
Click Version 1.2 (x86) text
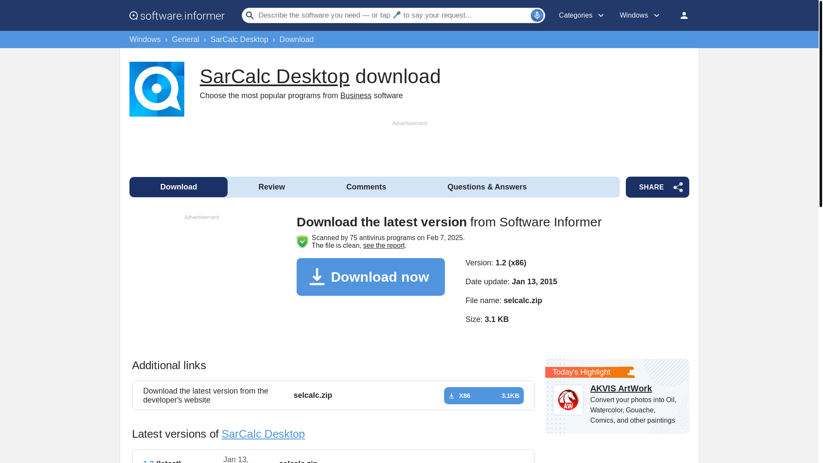(x=496, y=263)
